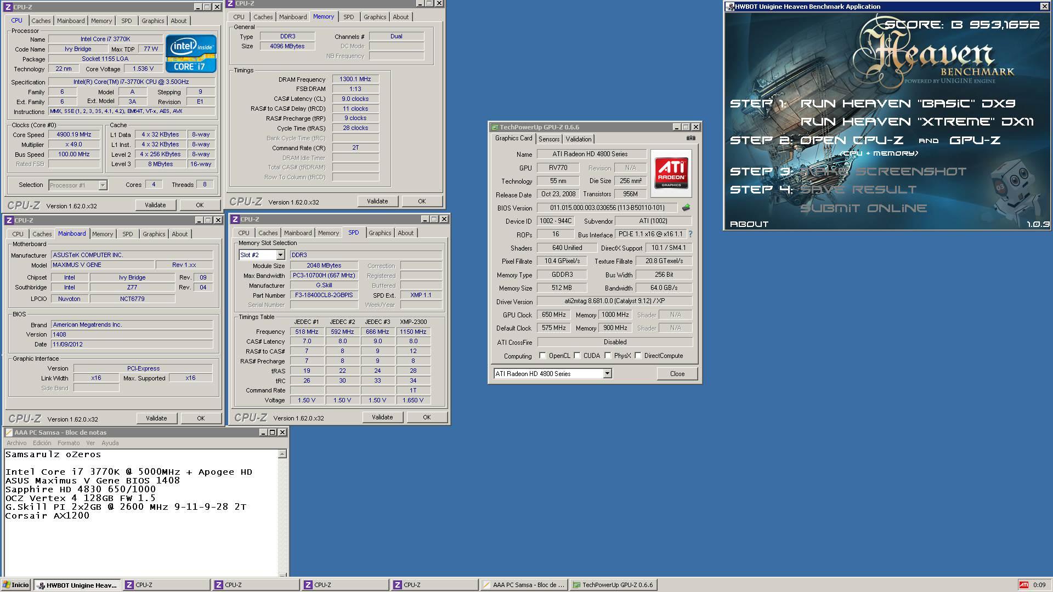Click Validate in SPD CPU-Z window

coord(382,417)
